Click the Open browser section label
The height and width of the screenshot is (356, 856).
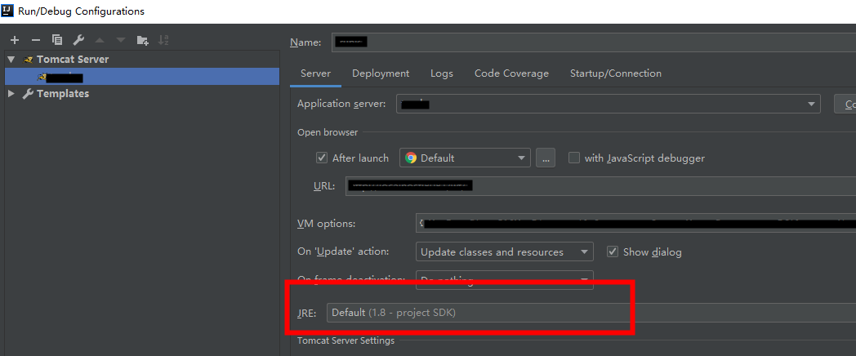(x=328, y=132)
